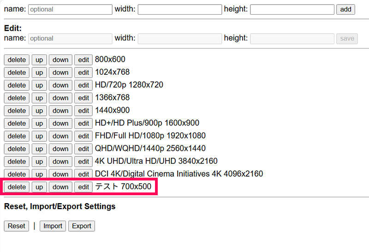The height and width of the screenshot is (252, 369).
Task: Move QHD 2560x1440 entry up
Action: click(x=39, y=149)
